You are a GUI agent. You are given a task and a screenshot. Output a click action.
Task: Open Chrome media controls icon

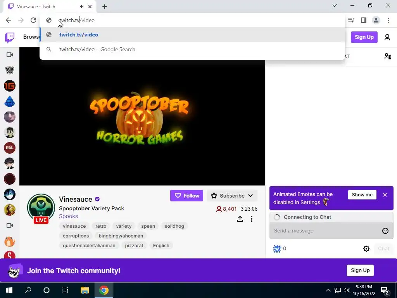tap(351, 20)
